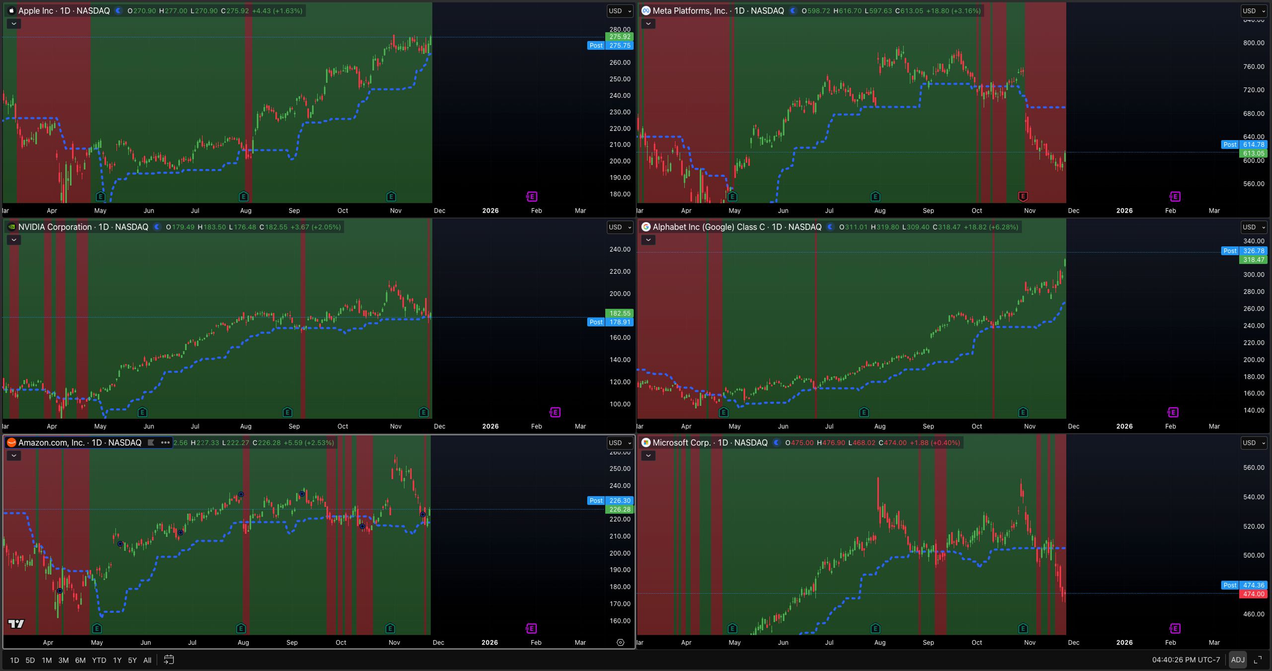Click the moon session icon in the Apple header
This screenshot has width=1272, height=671.
118,10
